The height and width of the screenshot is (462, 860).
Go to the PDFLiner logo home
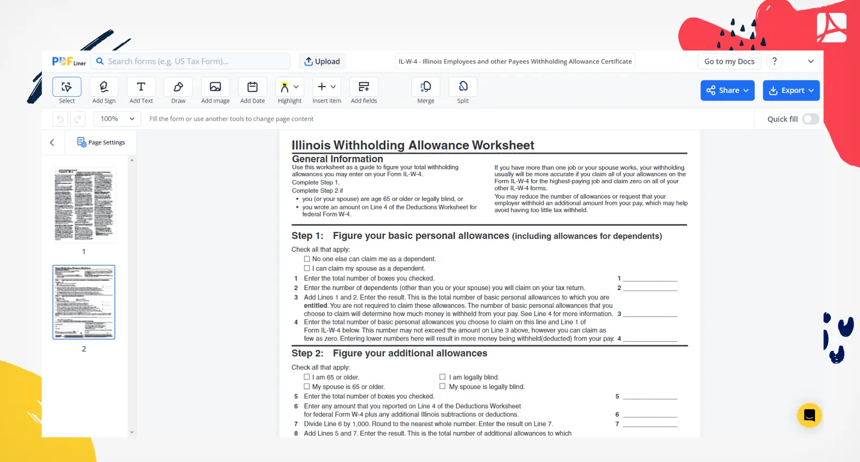[69, 61]
